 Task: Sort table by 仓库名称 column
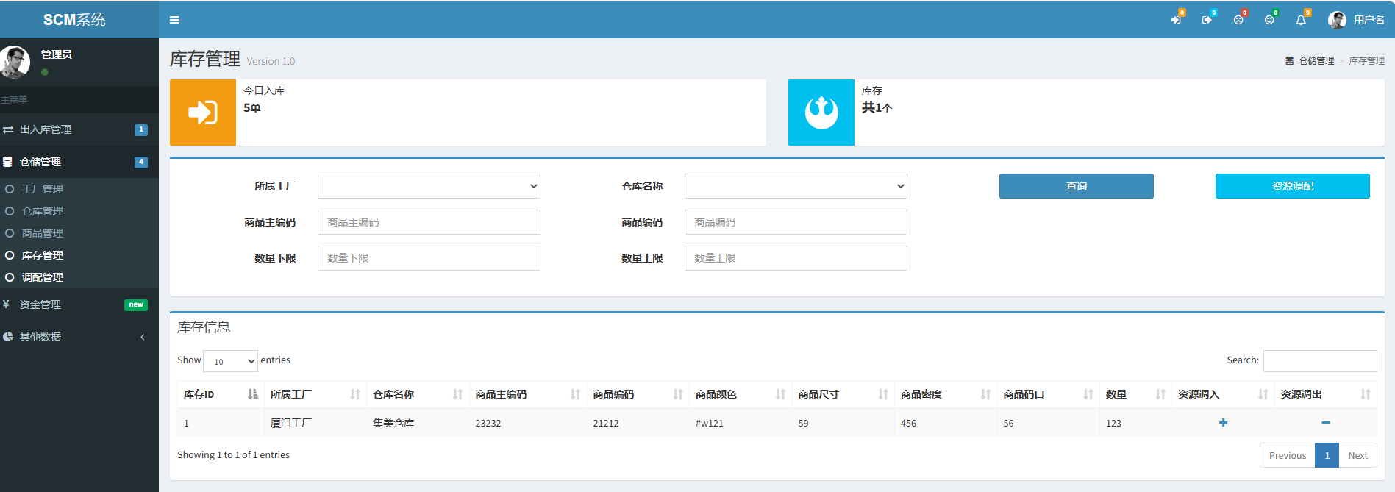[x=418, y=394]
